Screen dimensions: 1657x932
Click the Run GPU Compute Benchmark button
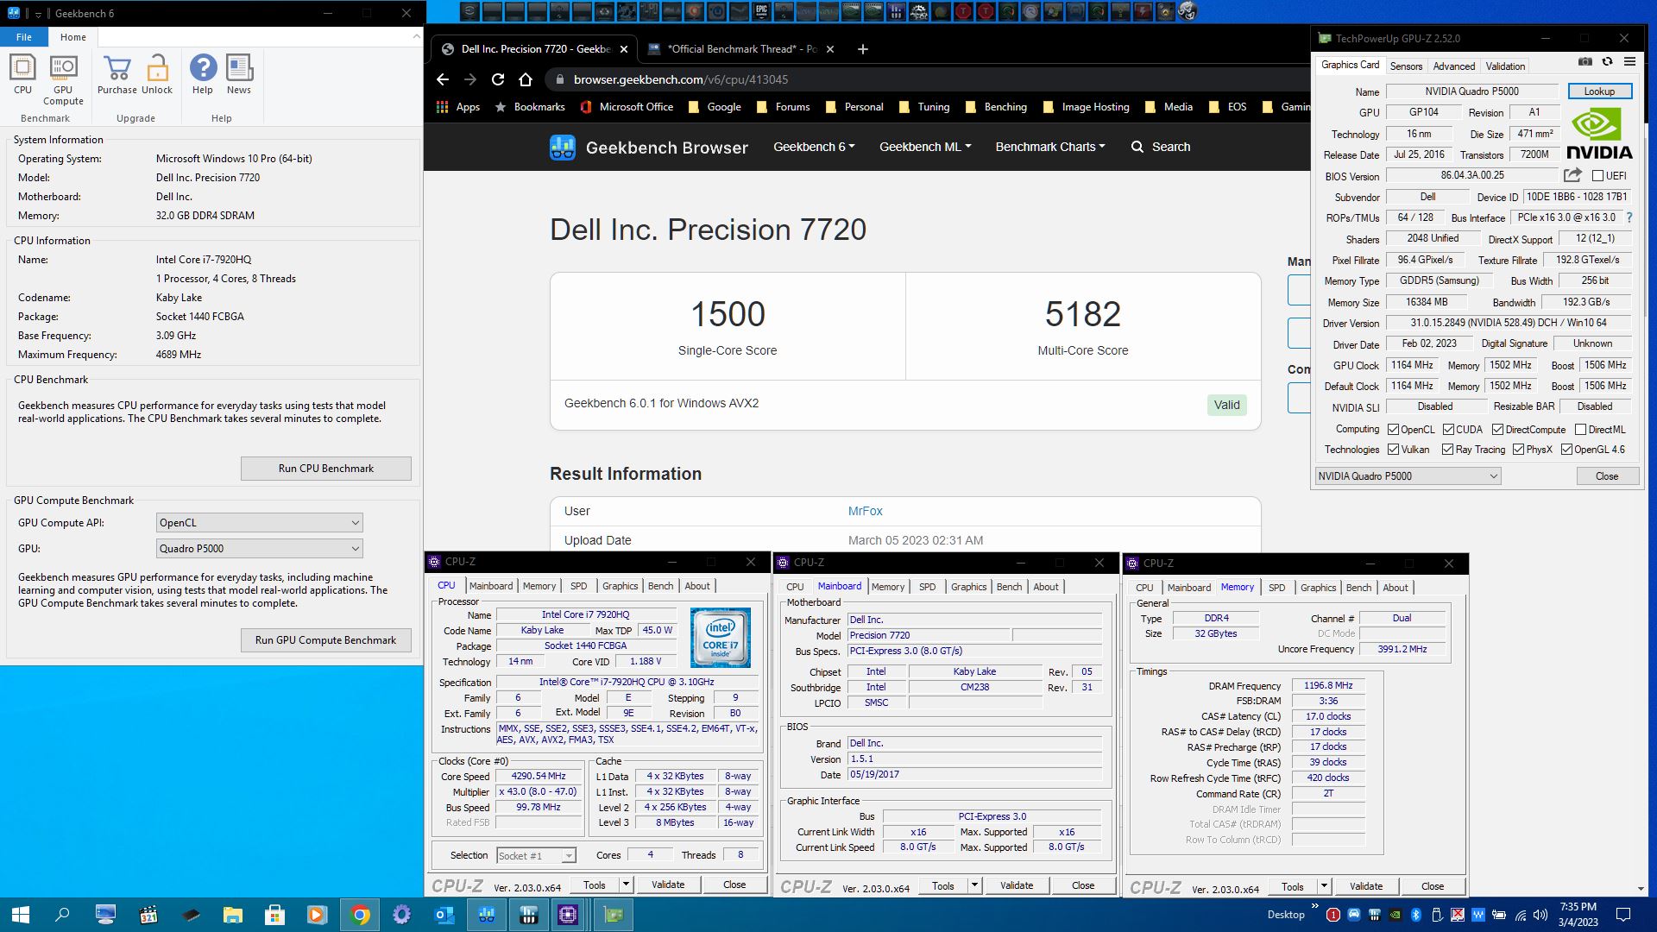point(326,640)
